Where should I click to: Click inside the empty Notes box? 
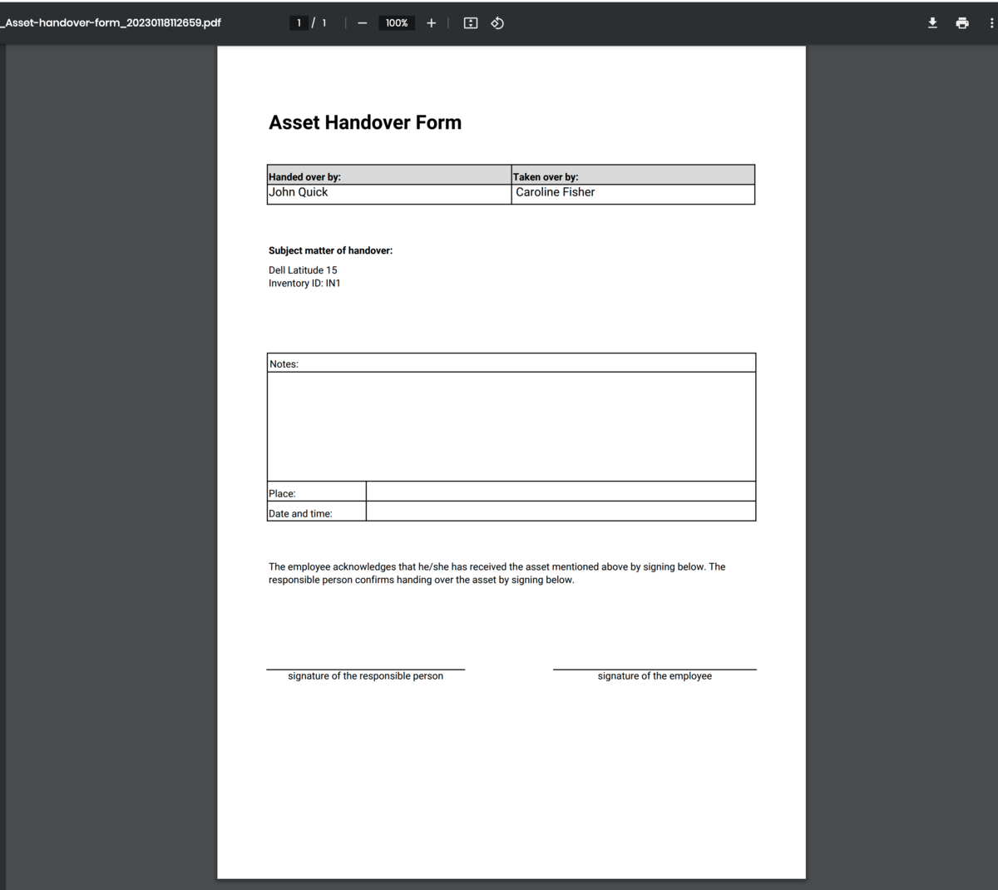pos(511,426)
